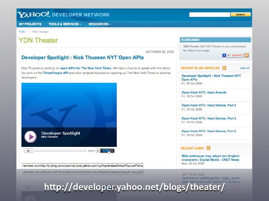Click the YDN Theater page heading
Image resolution: width=269 pixels, height=201 pixels.
pos(38,40)
